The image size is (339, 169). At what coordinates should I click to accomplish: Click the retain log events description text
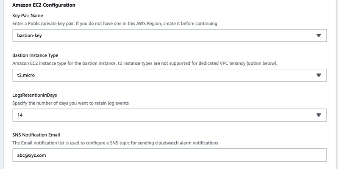tap(70, 103)
